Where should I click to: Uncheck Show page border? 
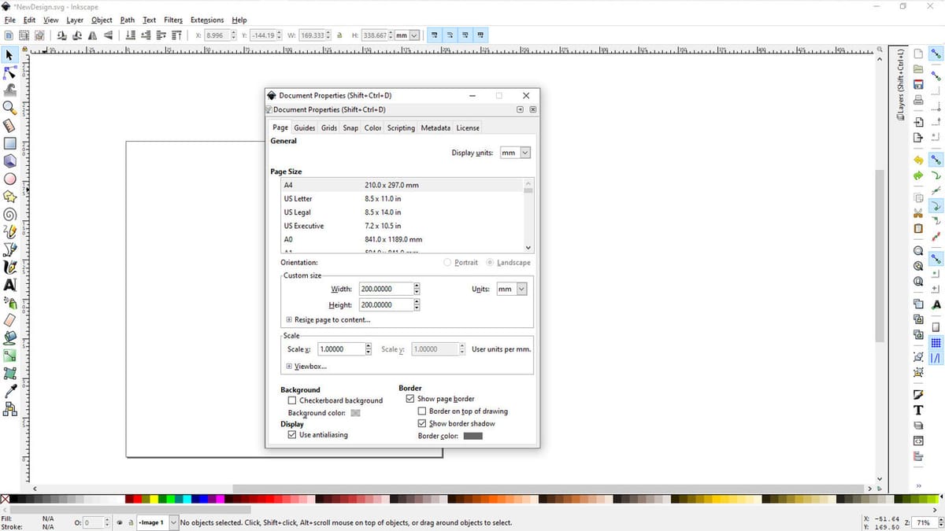pos(410,399)
